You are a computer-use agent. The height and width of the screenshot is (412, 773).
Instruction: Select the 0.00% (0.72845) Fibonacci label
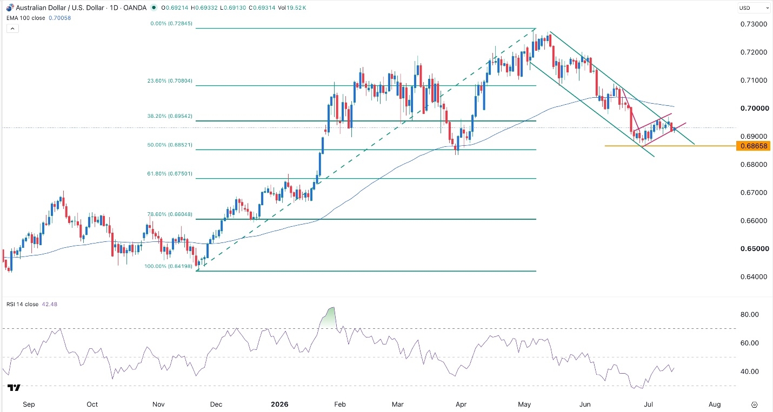pyautogui.click(x=171, y=24)
